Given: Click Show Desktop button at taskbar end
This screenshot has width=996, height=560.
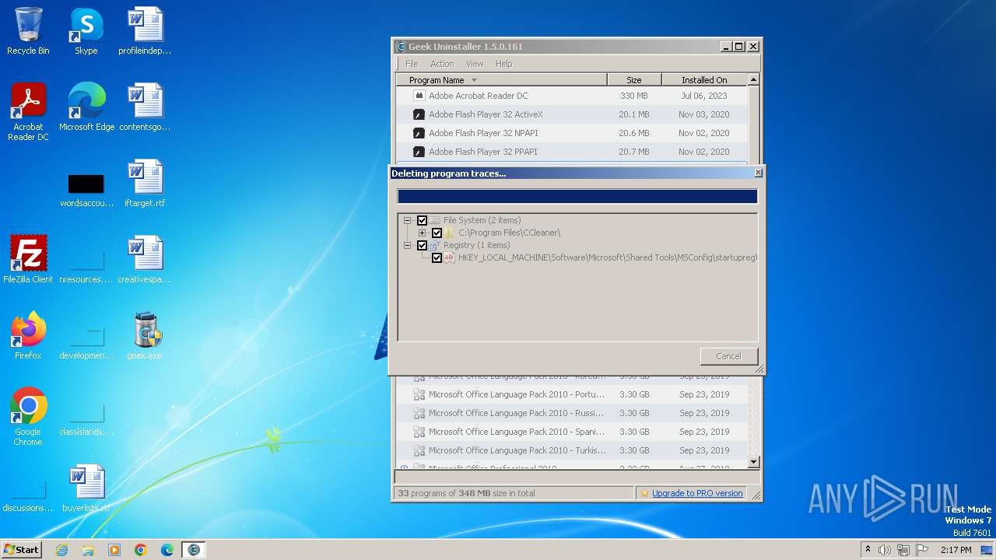Looking at the screenshot, I should tap(987, 550).
